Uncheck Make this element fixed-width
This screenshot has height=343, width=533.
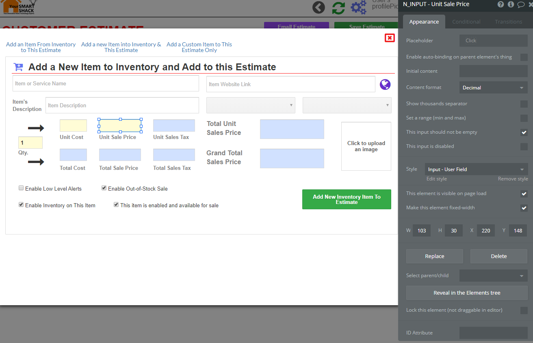tap(524, 208)
